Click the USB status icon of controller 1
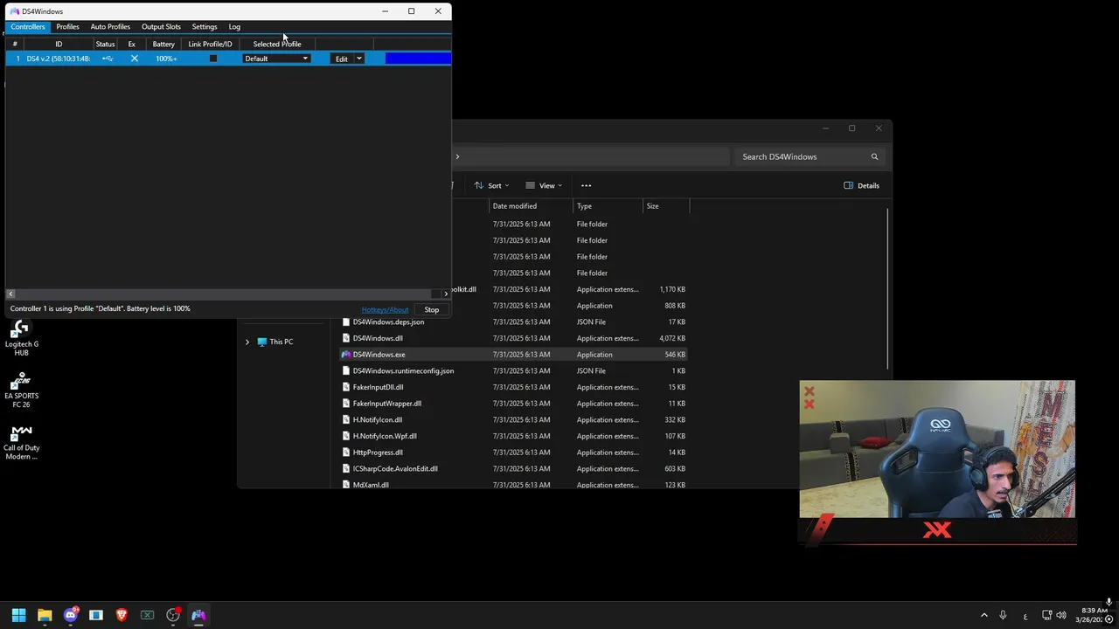Image resolution: width=1119 pixels, height=629 pixels. tap(108, 59)
